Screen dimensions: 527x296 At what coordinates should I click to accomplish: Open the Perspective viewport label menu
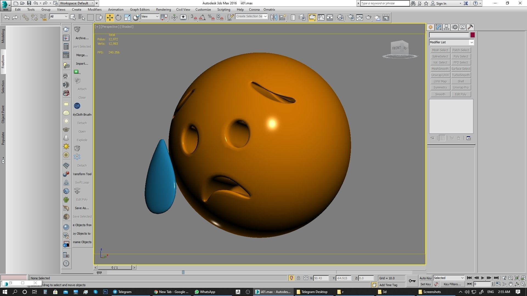[110, 27]
